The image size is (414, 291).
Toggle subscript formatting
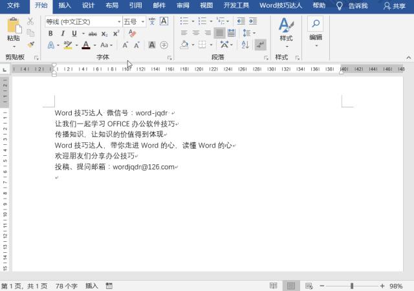point(105,34)
